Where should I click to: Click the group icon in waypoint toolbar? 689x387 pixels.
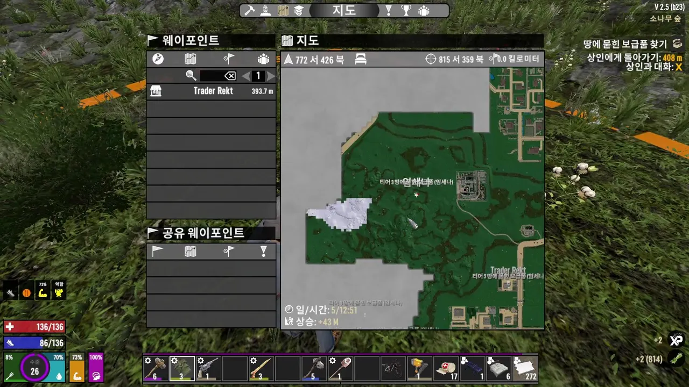[263, 59]
